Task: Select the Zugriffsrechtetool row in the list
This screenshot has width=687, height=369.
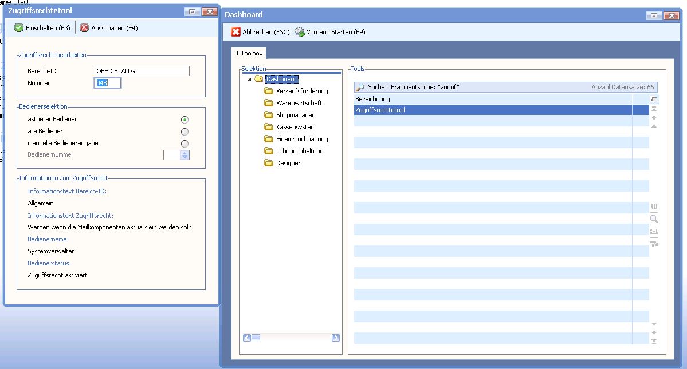Action: tap(493, 110)
